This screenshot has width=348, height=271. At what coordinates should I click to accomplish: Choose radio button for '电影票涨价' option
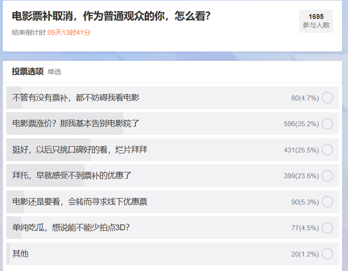click(327, 123)
